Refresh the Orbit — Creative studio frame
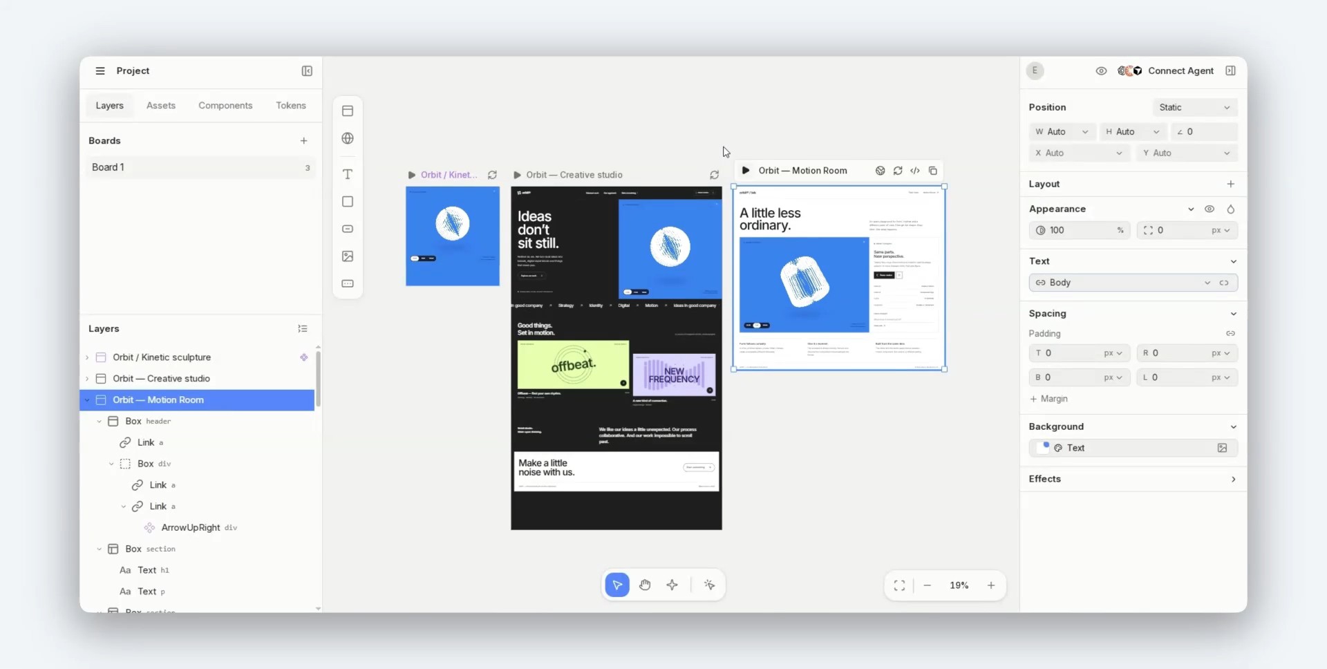The width and height of the screenshot is (1327, 669). pyautogui.click(x=714, y=176)
